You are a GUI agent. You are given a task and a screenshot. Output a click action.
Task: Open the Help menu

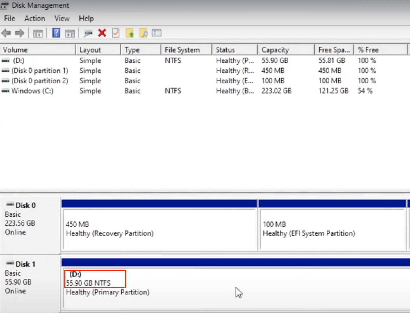pyautogui.click(x=86, y=19)
